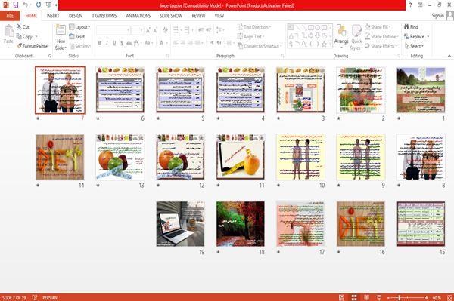Select slide 11 tape measure thumbnail
The image size is (454, 301).
click(x=241, y=157)
